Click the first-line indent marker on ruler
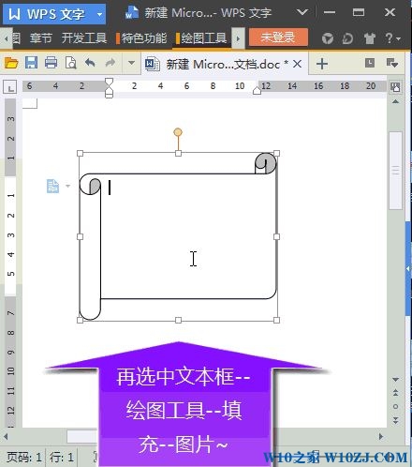 109,82
